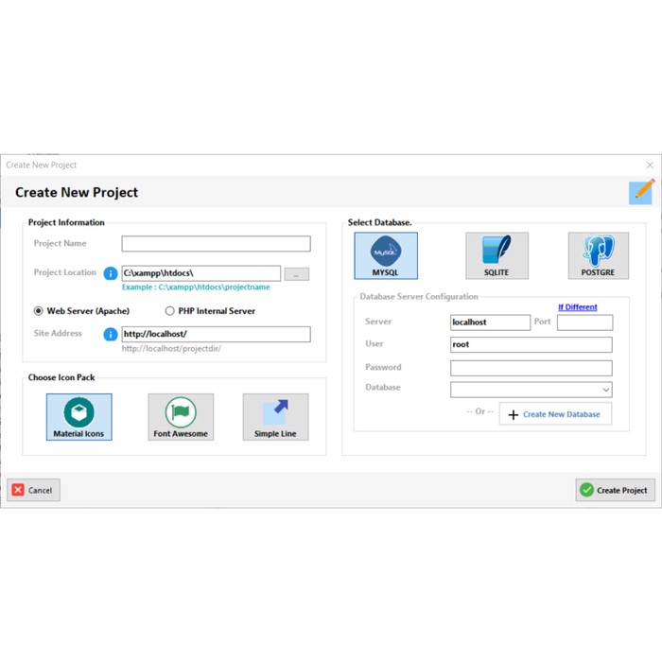Click the Site Address field
This screenshot has width=662, height=662.
point(217,335)
